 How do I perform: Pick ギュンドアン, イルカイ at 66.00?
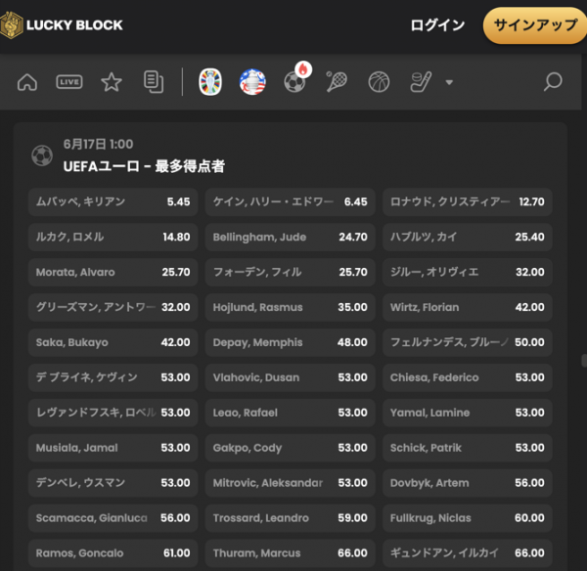(468, 553)
